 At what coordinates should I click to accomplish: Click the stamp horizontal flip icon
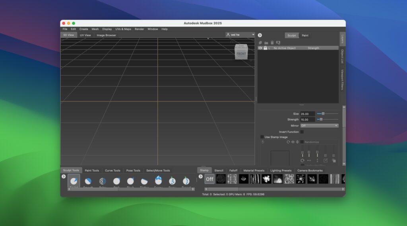point(293,142)
